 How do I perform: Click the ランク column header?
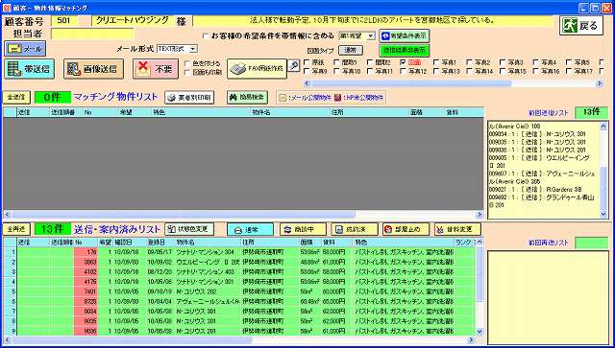[464, 243]
